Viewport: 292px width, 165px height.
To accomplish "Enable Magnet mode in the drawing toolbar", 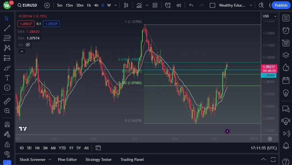I will pyautogui.click(x=7, y=124).
